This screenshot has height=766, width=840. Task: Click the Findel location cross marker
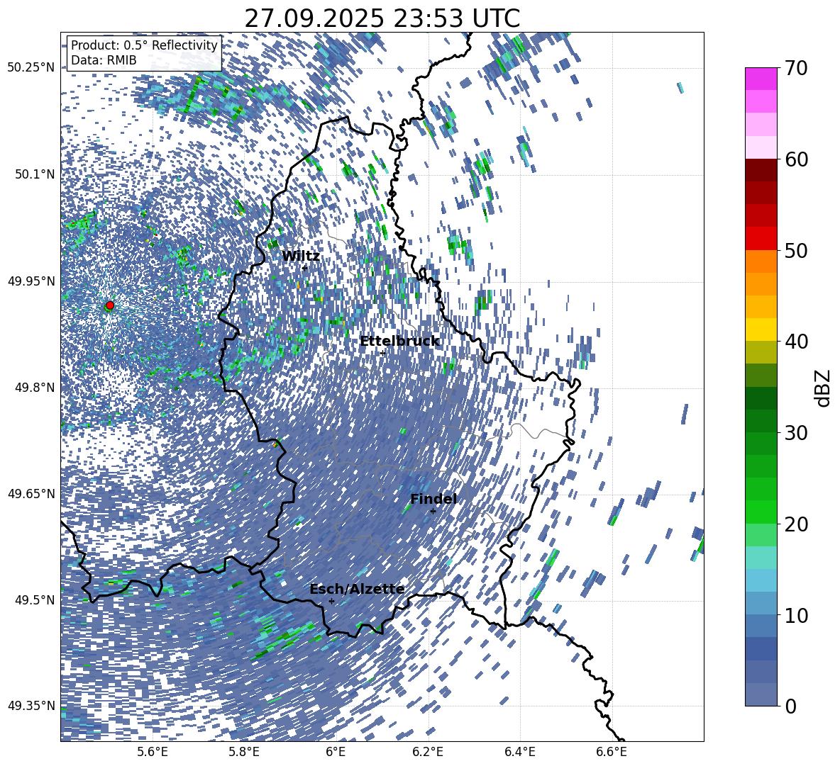tap(433, 512)
